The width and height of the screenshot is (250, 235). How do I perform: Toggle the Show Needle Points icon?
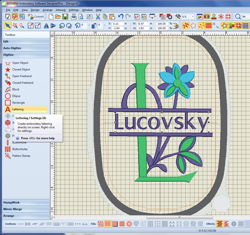point(201,26)
